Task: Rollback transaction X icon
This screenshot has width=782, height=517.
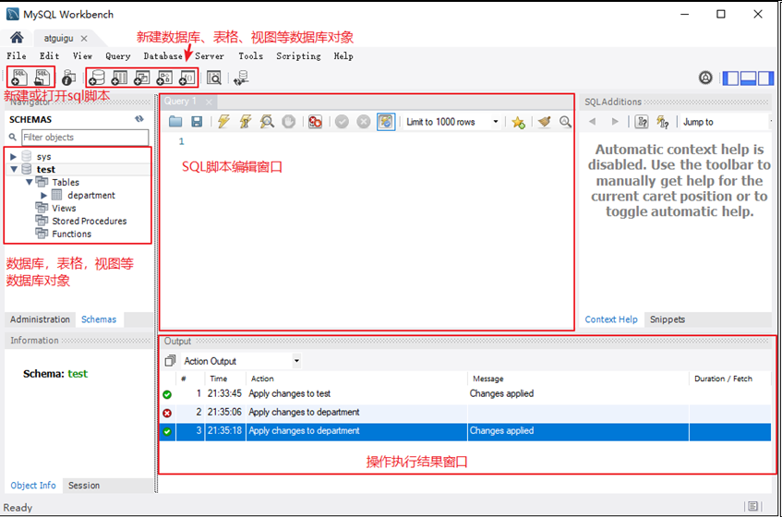Action: coord(364,121)
